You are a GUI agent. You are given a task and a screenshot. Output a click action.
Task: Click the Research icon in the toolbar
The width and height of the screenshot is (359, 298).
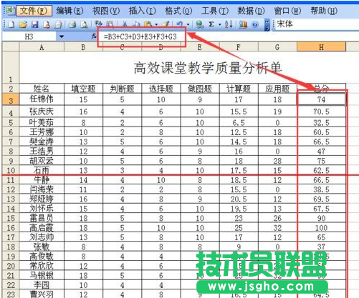110,24
